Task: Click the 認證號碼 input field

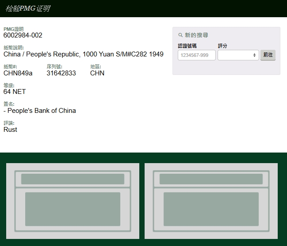Action: click(x=196, y=55)
